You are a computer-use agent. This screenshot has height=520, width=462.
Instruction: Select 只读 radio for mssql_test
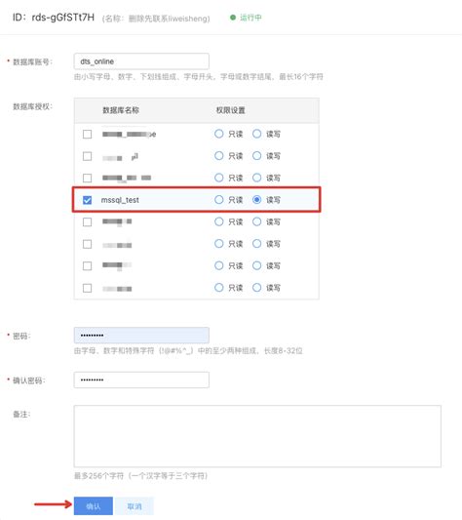pos(218,200)
